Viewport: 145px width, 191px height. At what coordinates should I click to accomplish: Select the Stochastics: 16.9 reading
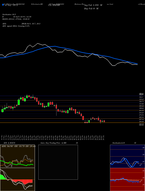coord(9,14)
